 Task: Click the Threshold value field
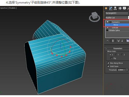(x=122, y=70)
